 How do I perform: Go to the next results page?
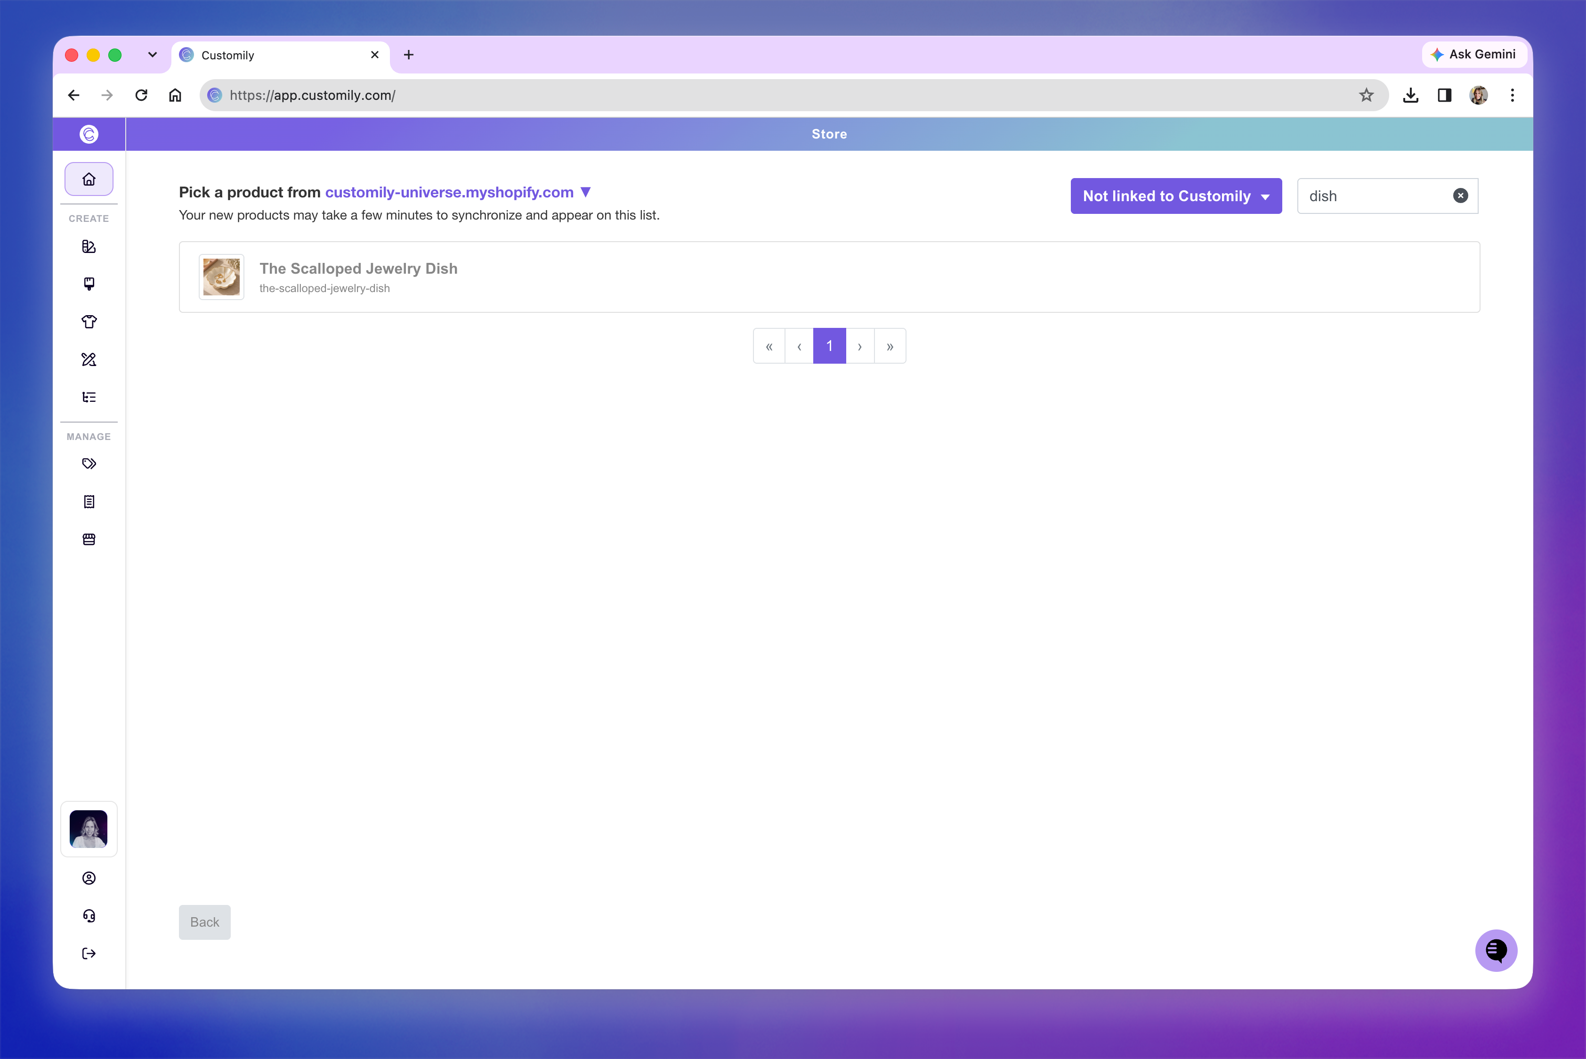click(x=859, y=346)
